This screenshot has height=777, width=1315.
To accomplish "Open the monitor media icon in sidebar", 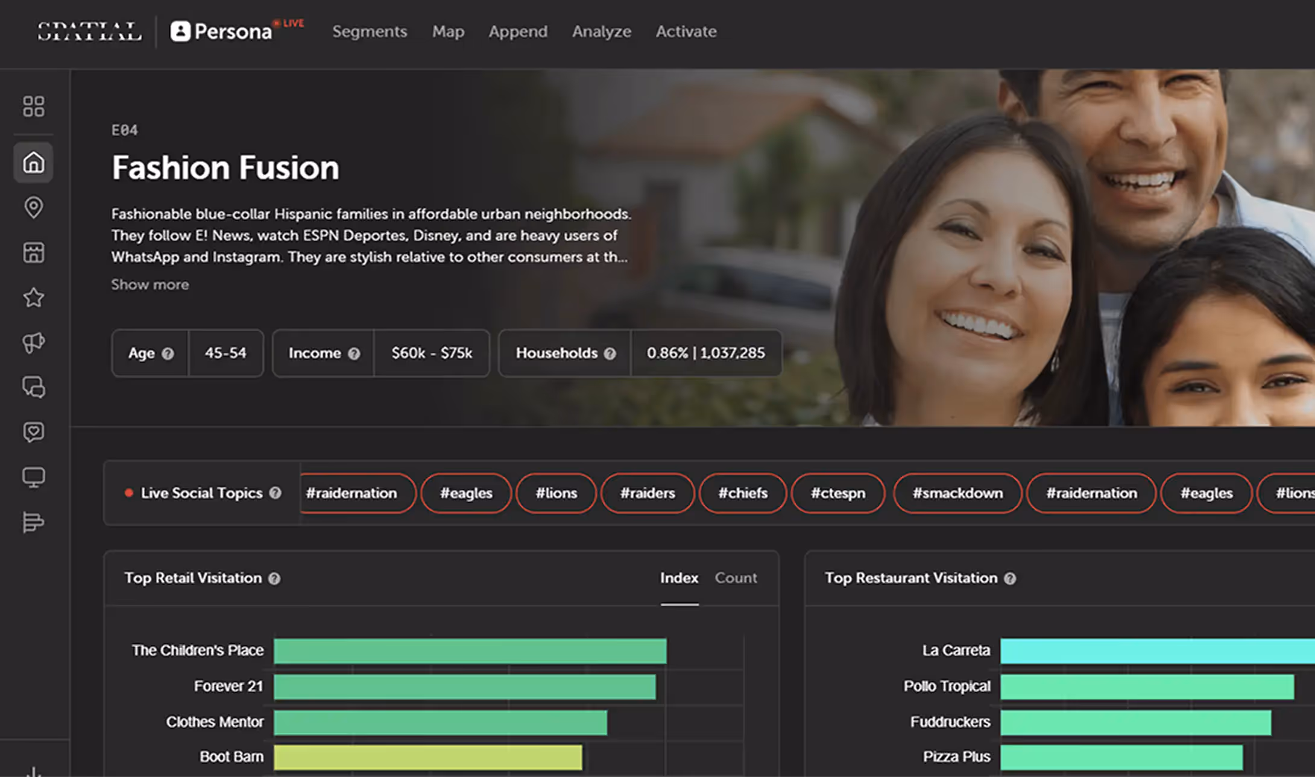I will [x=34, y=478].
